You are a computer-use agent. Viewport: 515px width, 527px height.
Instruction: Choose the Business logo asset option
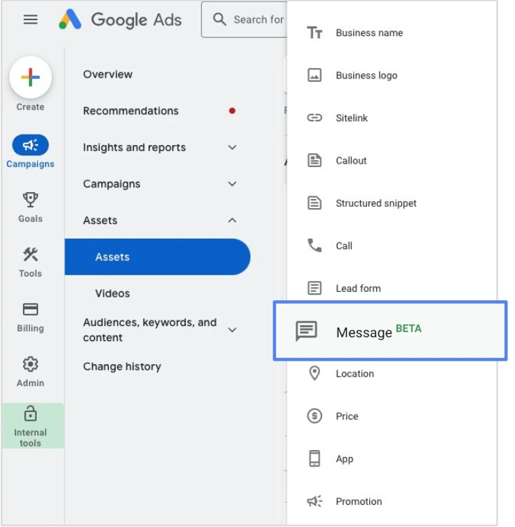click(366, 76)
